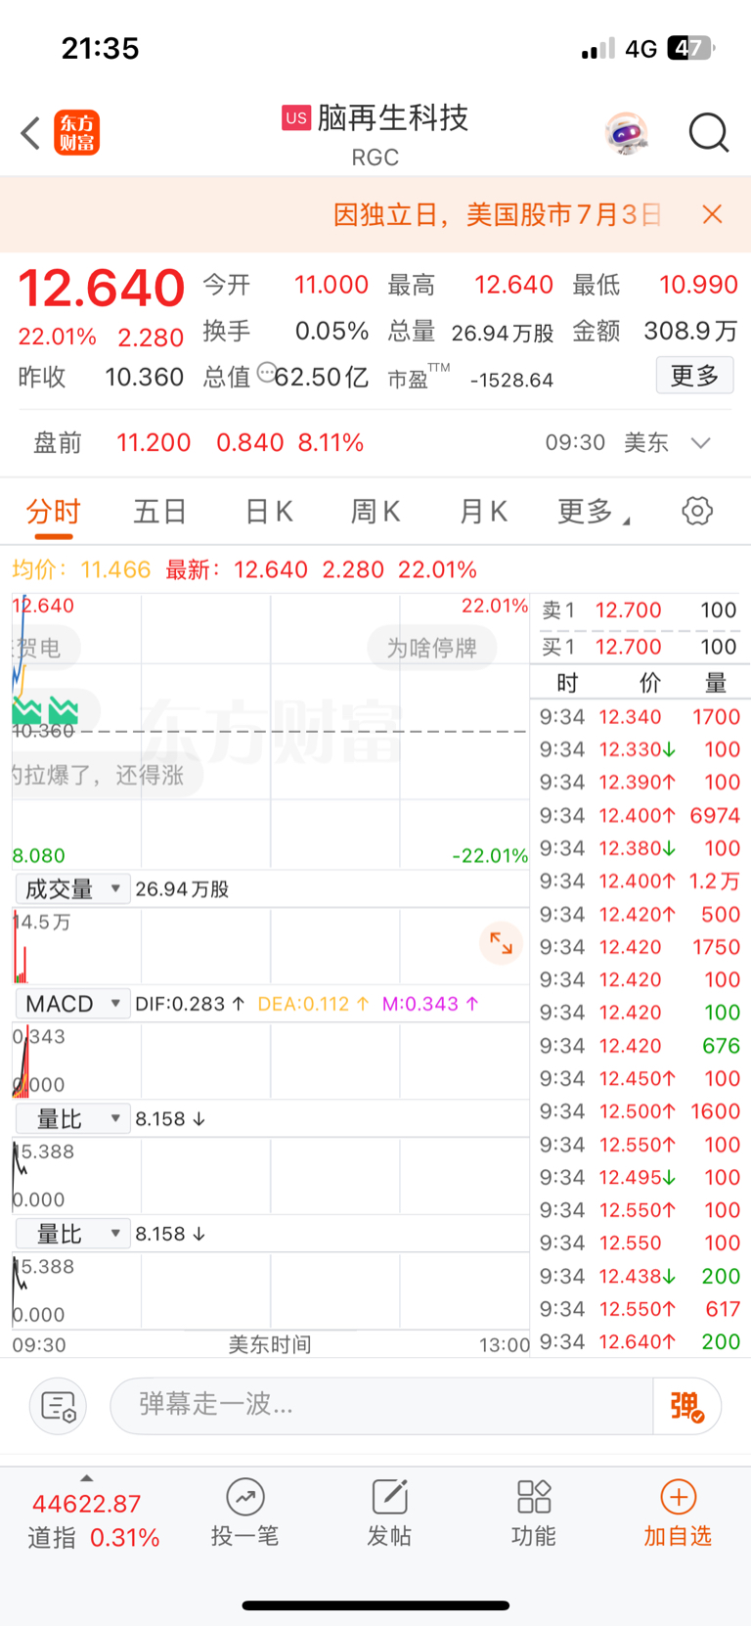
Task: Select the 卖1 12.700 order row
Action: (x=640, y=610)
